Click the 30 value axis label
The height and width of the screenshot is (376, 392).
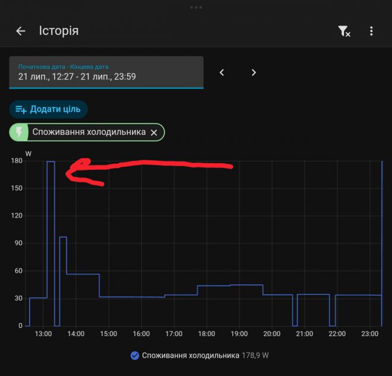point(18,298)
